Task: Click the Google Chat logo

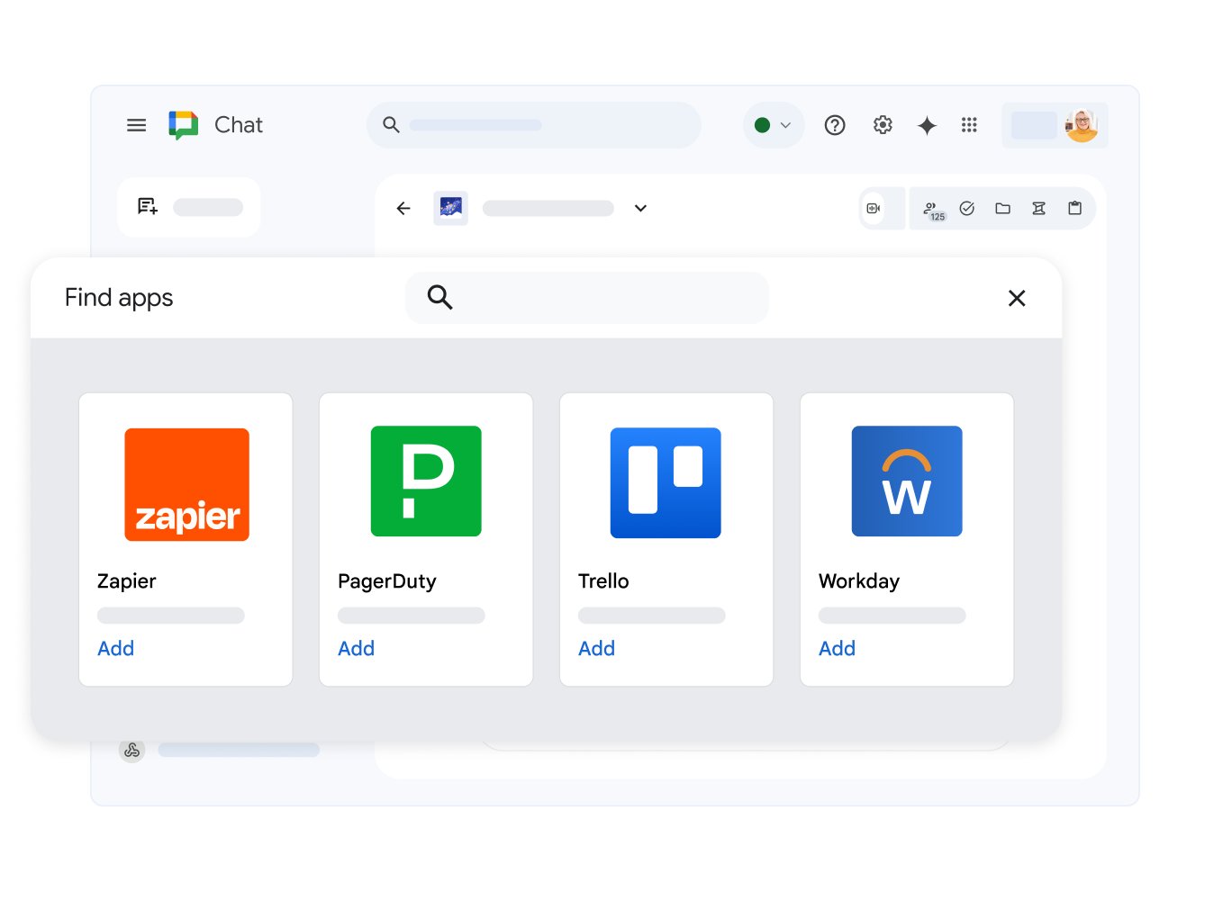Action: [184, 125]
